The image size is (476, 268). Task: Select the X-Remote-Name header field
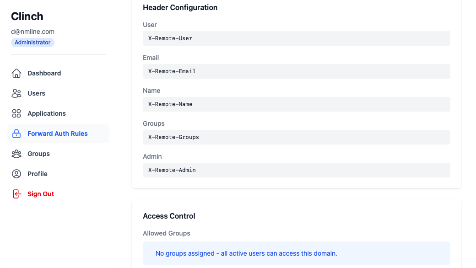point(297,104)
